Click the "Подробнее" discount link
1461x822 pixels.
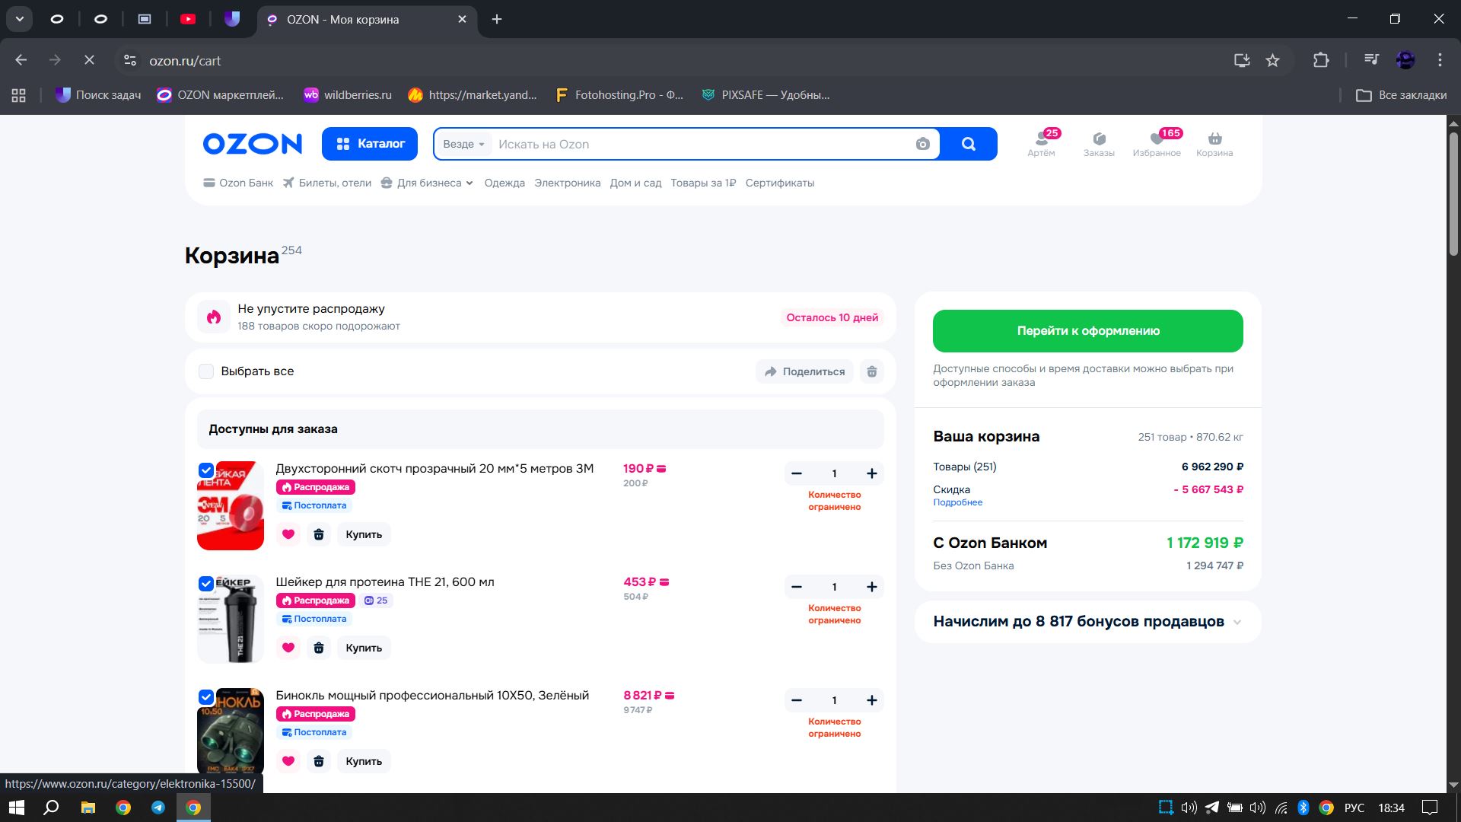click(957, 502)
